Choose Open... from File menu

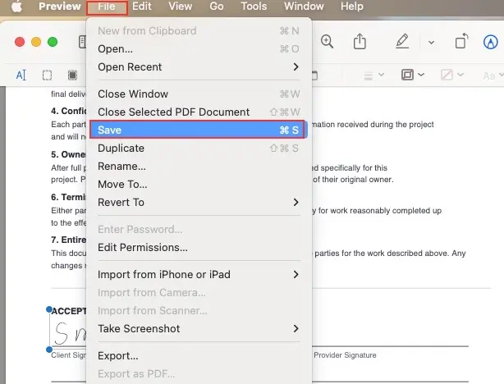click(x=199, y=49)
